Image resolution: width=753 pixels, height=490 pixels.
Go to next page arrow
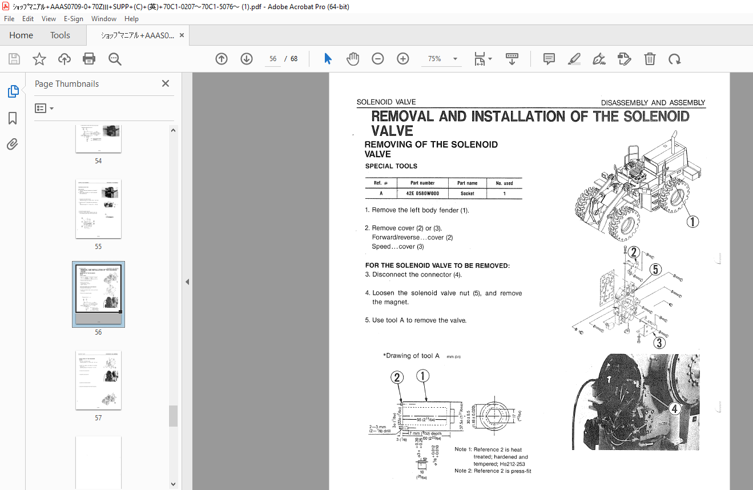pyautogui.click(x=247, y=59)
